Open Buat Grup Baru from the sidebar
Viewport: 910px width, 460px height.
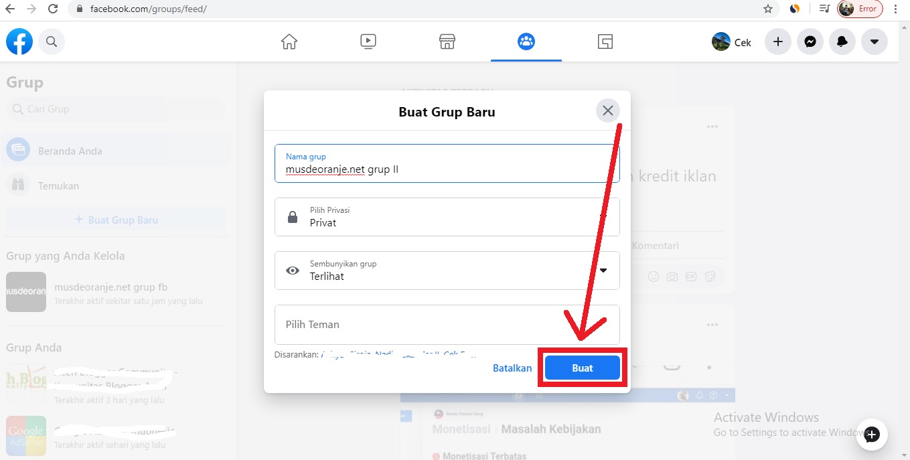(x=116, y=219)
